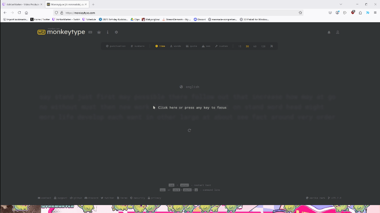This screenshot has height=213, width=380.
Task: Open the privacy footer link
Action: [154, 198]
